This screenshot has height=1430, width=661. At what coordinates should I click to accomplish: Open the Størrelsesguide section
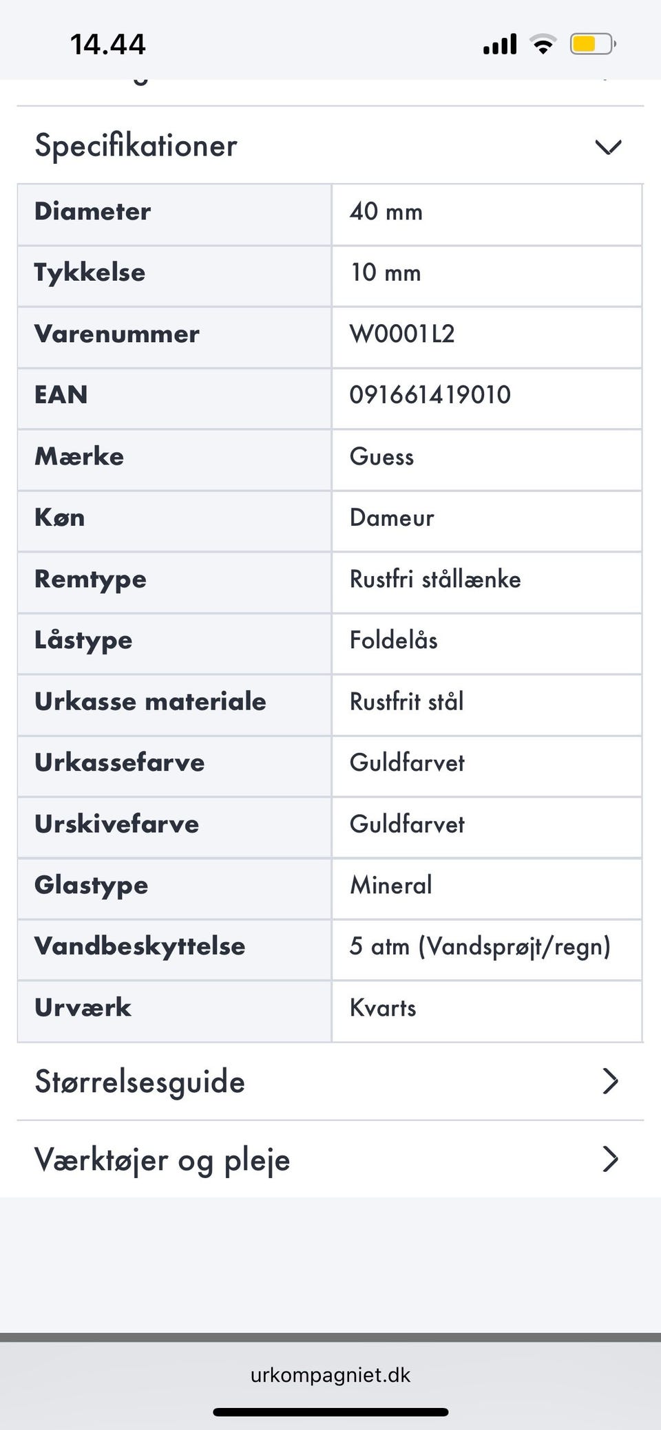pyautogui.click(x=140, y=1082)
